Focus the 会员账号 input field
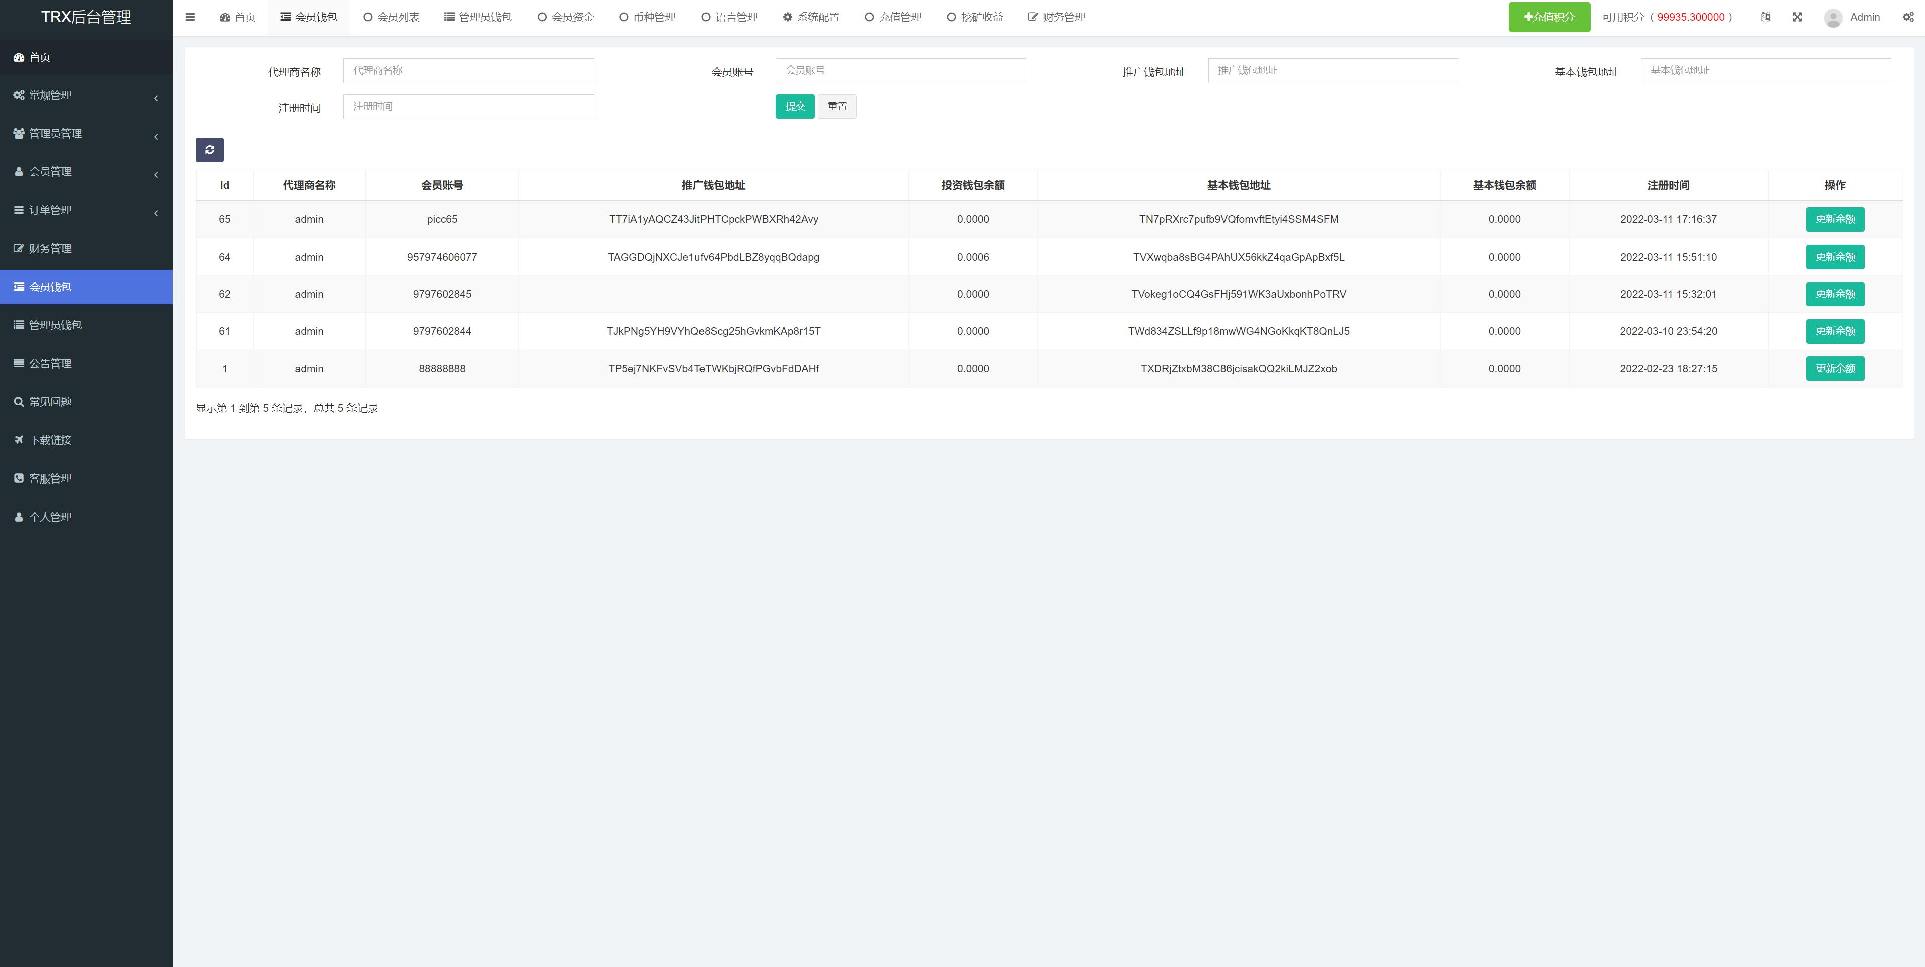The width and height of the screenshot is (1925, 967). click(901, 70)
